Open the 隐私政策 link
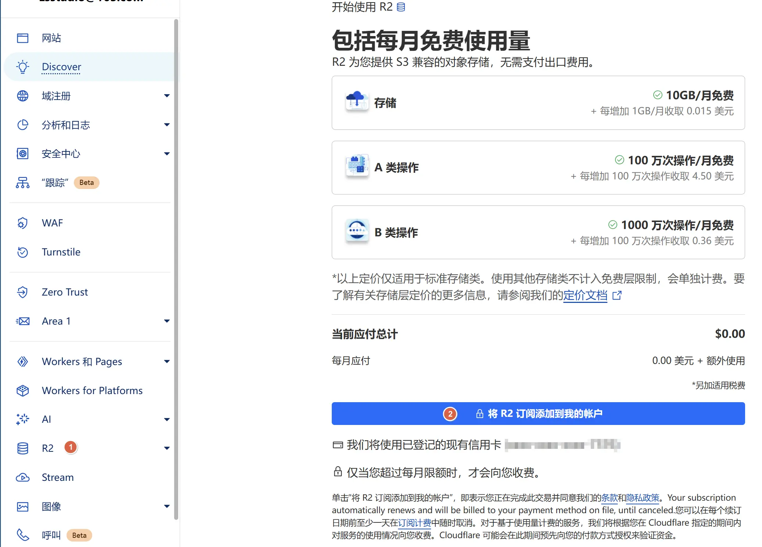This screenshot has width=762, height=547. coord(643,498)
